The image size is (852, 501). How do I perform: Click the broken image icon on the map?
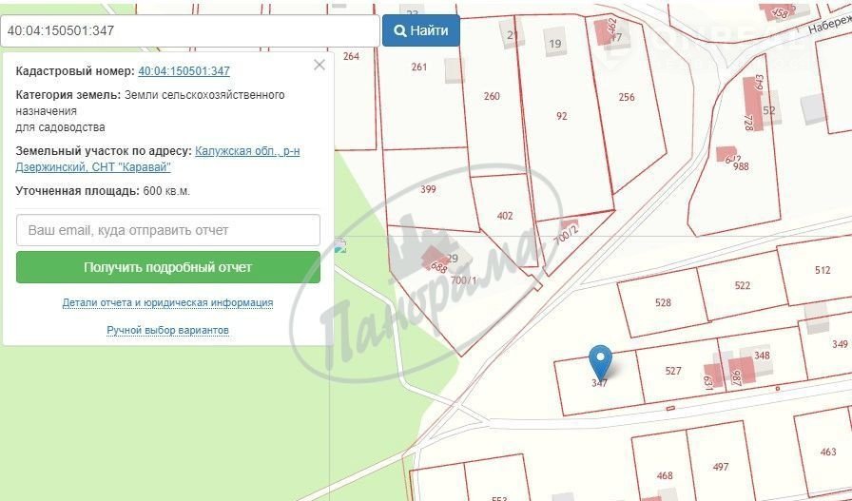coord(339,246)
